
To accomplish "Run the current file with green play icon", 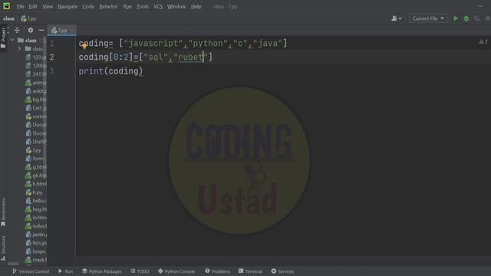I will [456, 18].
